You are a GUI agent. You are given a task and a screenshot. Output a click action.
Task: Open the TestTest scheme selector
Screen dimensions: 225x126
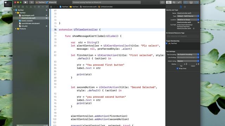point(40,2)
